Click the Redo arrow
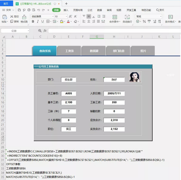 click(43, 10)
